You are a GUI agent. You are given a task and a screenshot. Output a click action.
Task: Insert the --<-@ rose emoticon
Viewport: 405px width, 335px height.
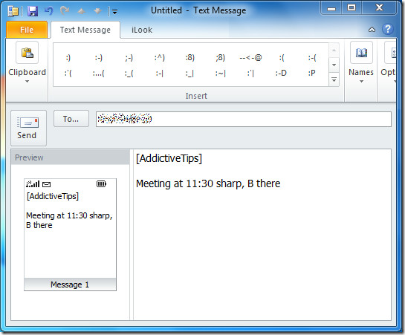pyautogui.click(x=250, y=57)
